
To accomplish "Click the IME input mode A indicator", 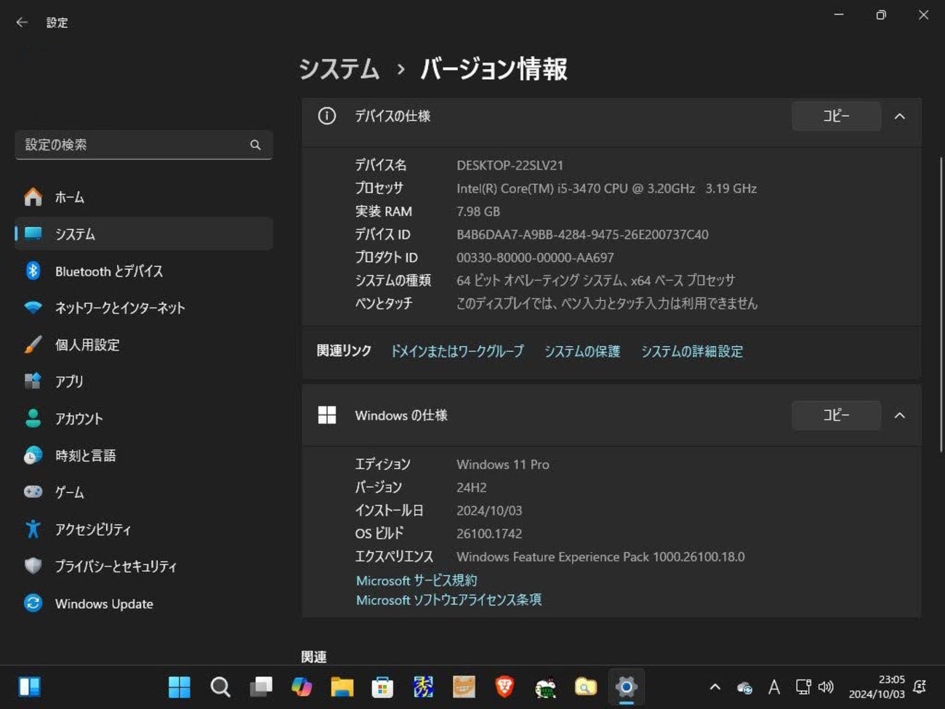I will click(774, 687).
